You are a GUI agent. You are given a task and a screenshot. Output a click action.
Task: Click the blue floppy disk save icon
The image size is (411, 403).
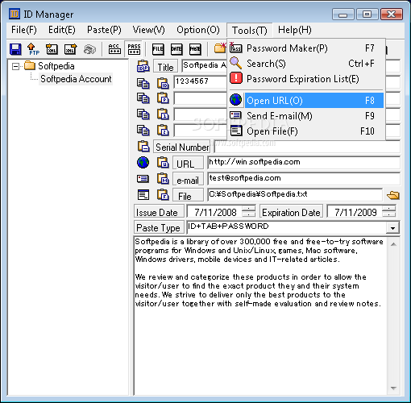(15, 49)
